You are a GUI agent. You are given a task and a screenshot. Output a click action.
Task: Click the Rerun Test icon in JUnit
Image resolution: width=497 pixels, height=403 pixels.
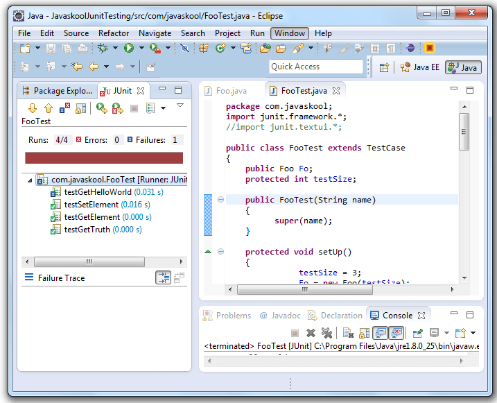tap(101, 108)
